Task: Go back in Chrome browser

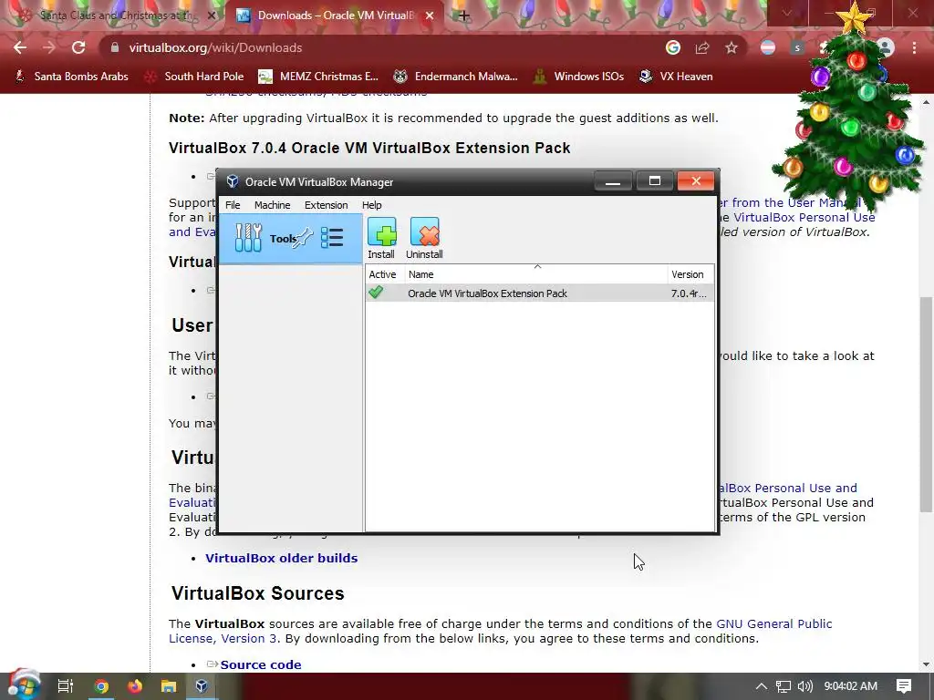Action: coord(20,47)
